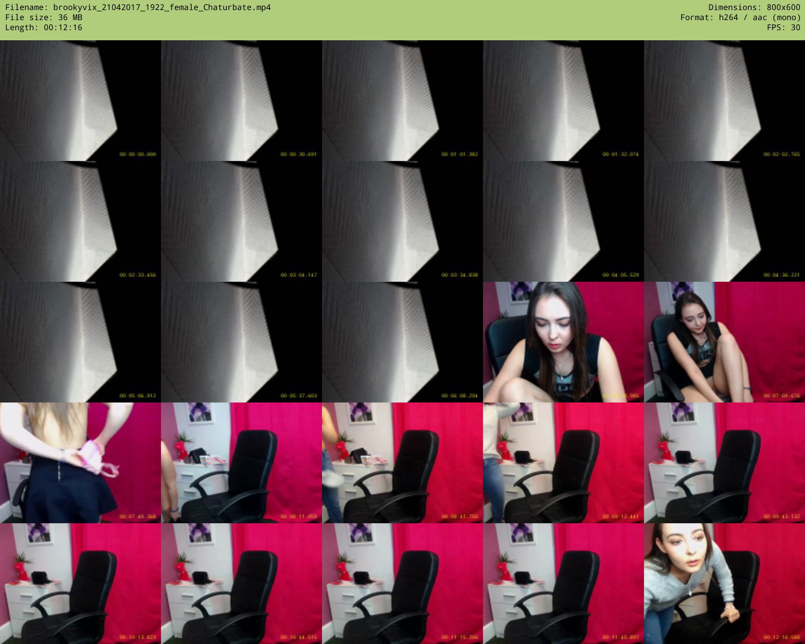
Task: Select the 00:07:09.676 frame
Action: click(x=725, y=342)
